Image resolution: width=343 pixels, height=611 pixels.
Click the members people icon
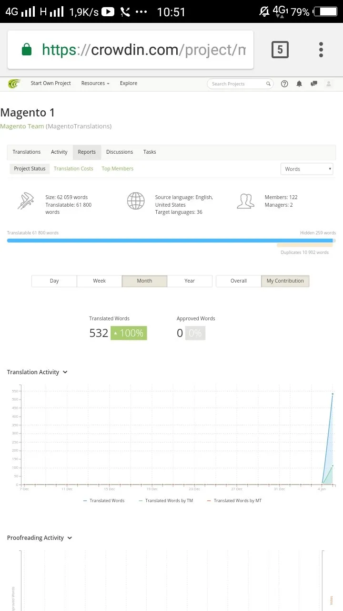245,201
